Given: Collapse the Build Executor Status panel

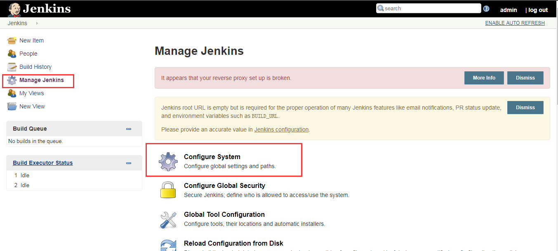Looking at the screenshot, I should pyautogui.click(x=129, y=163).
